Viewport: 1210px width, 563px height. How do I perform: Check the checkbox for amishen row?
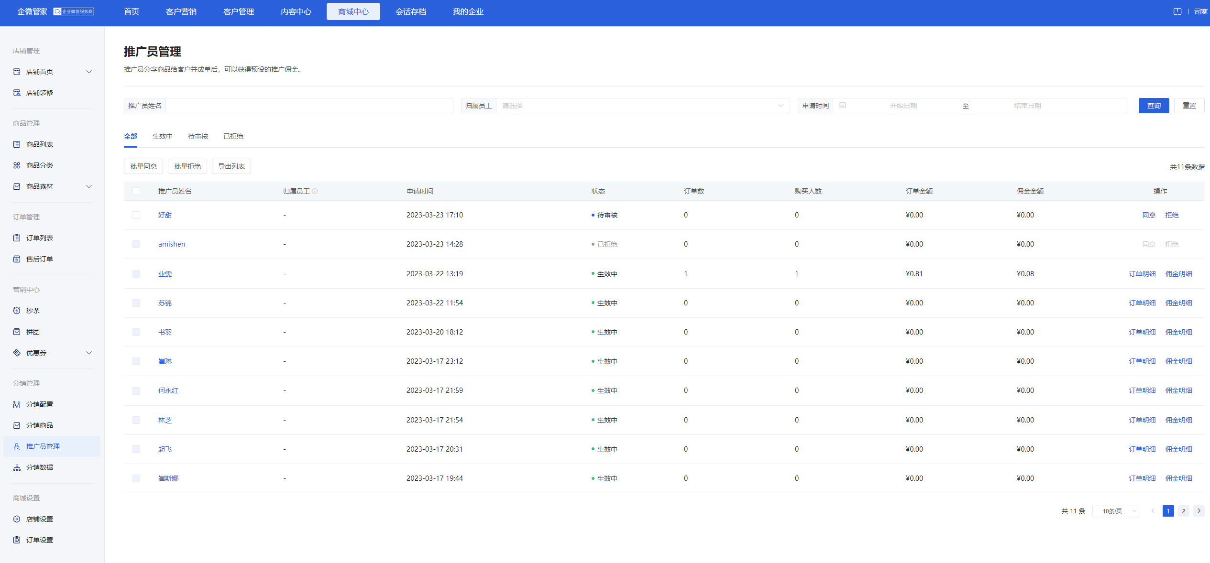click(x=136, y=244)
